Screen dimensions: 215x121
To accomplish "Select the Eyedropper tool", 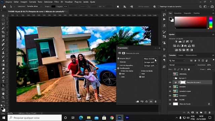I will click(3, 40).
